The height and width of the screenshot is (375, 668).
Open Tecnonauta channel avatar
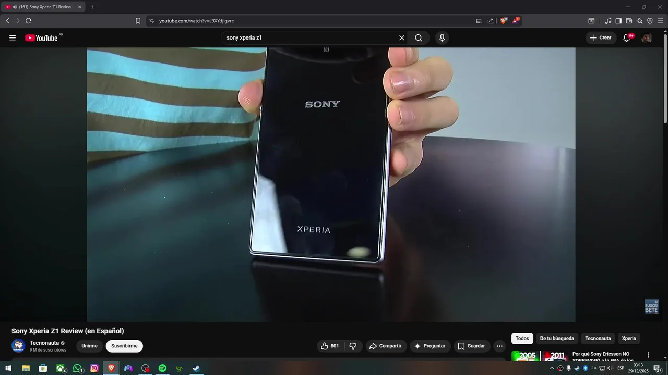[18, 346]
